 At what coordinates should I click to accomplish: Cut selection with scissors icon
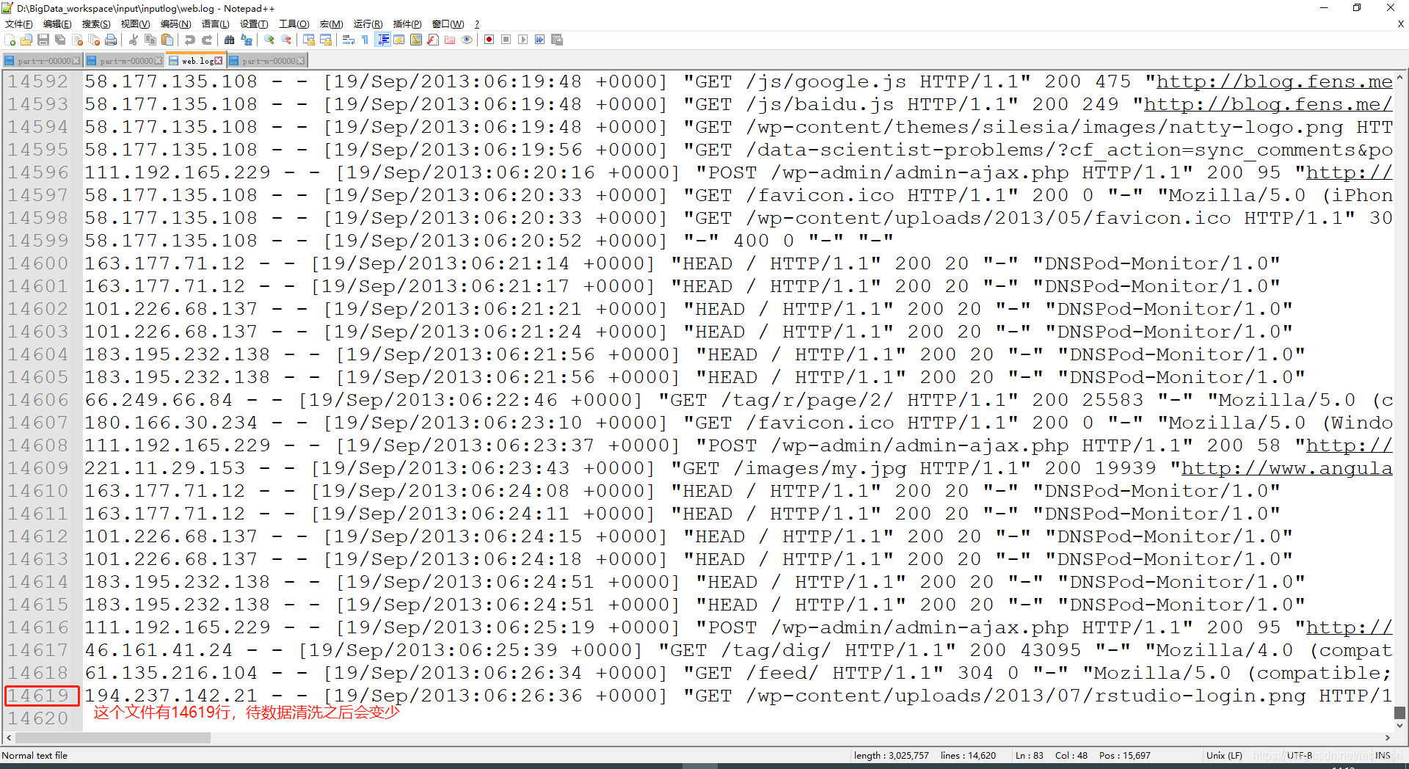tap(134, 40)
